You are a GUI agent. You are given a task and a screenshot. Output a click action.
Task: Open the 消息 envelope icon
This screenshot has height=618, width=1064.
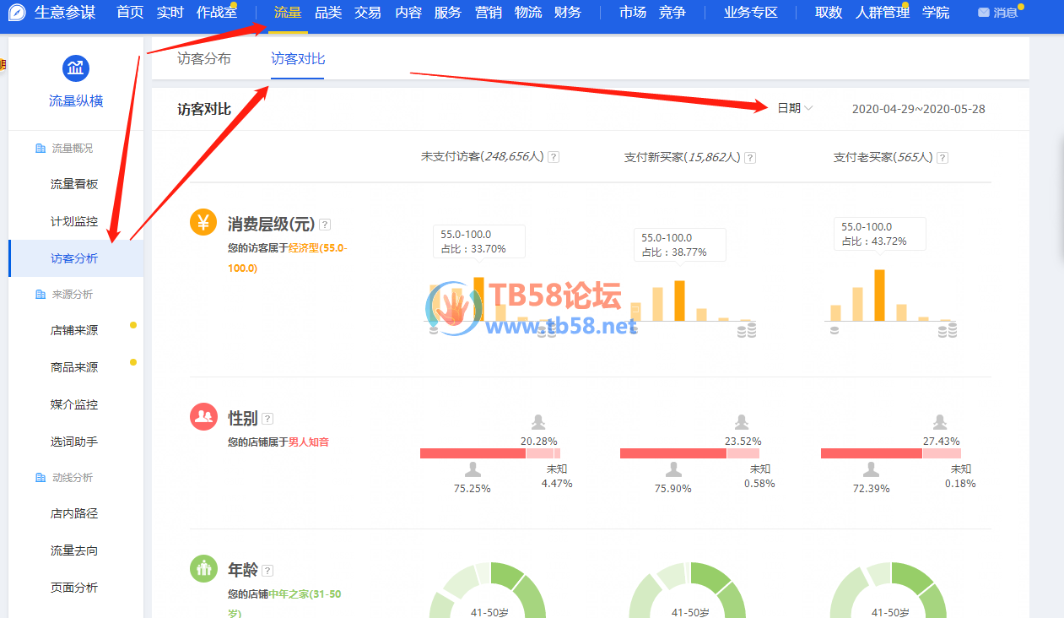click(x=983, y=13)
